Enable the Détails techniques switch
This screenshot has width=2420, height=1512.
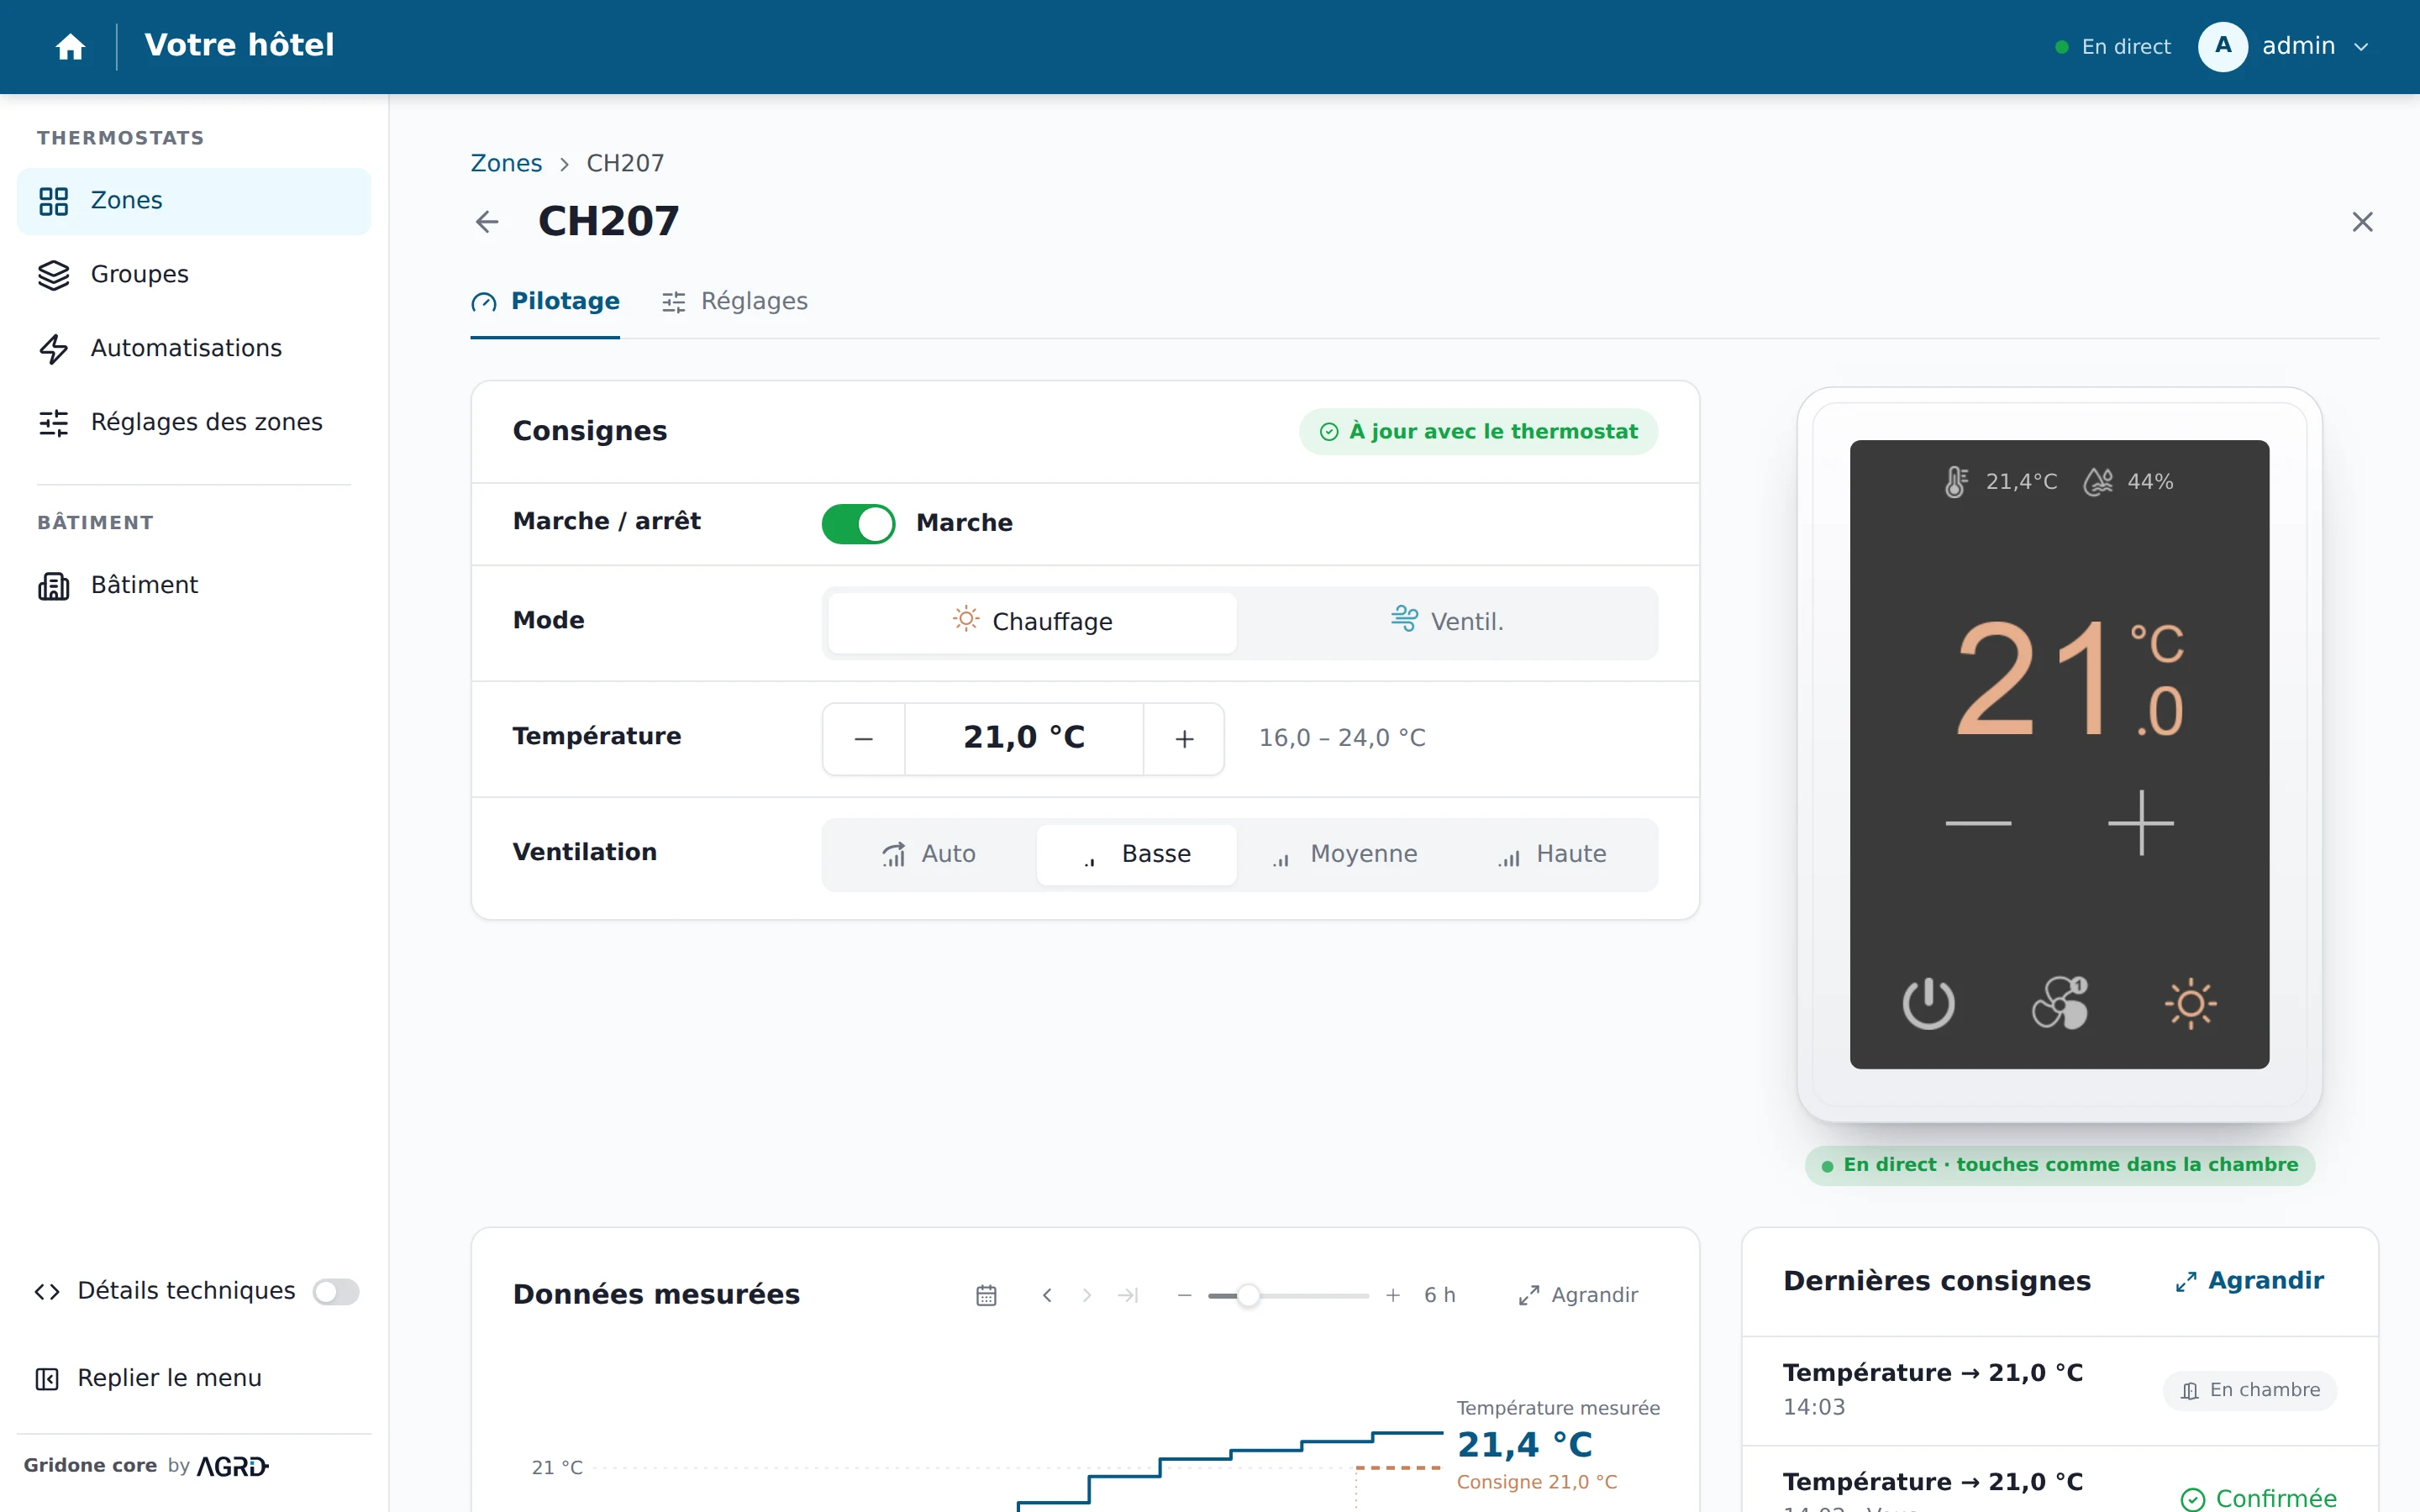tap(336, 1291)
